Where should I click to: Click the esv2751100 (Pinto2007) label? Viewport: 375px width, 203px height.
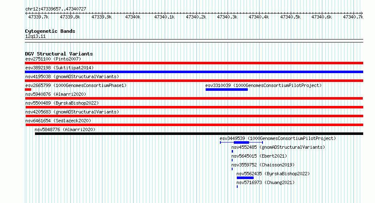tap(53, 59)
